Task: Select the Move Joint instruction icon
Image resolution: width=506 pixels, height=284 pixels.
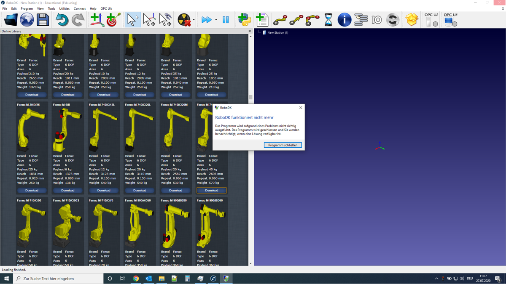Action: pos(280,20)
